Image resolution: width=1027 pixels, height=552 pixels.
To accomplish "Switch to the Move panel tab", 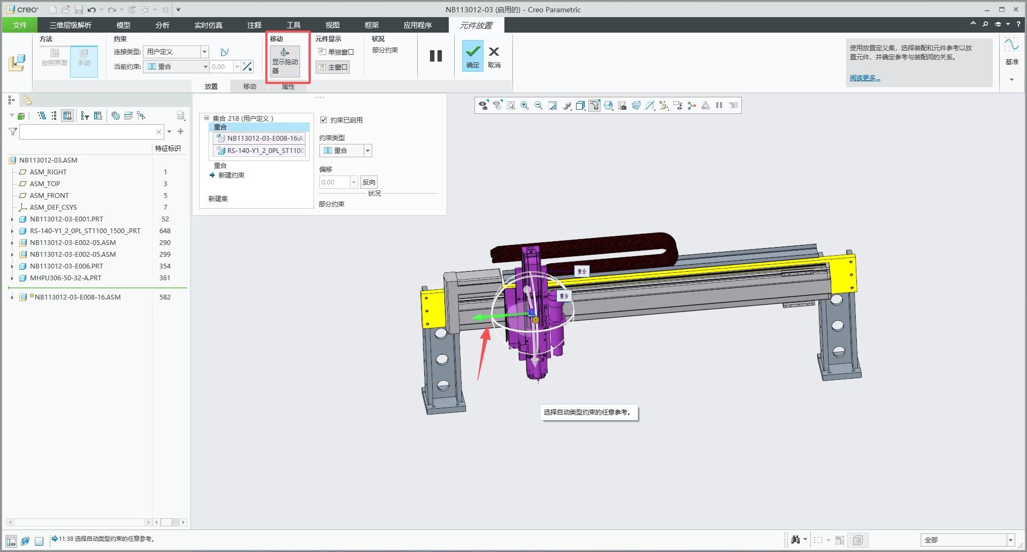I will coord(250,86).
